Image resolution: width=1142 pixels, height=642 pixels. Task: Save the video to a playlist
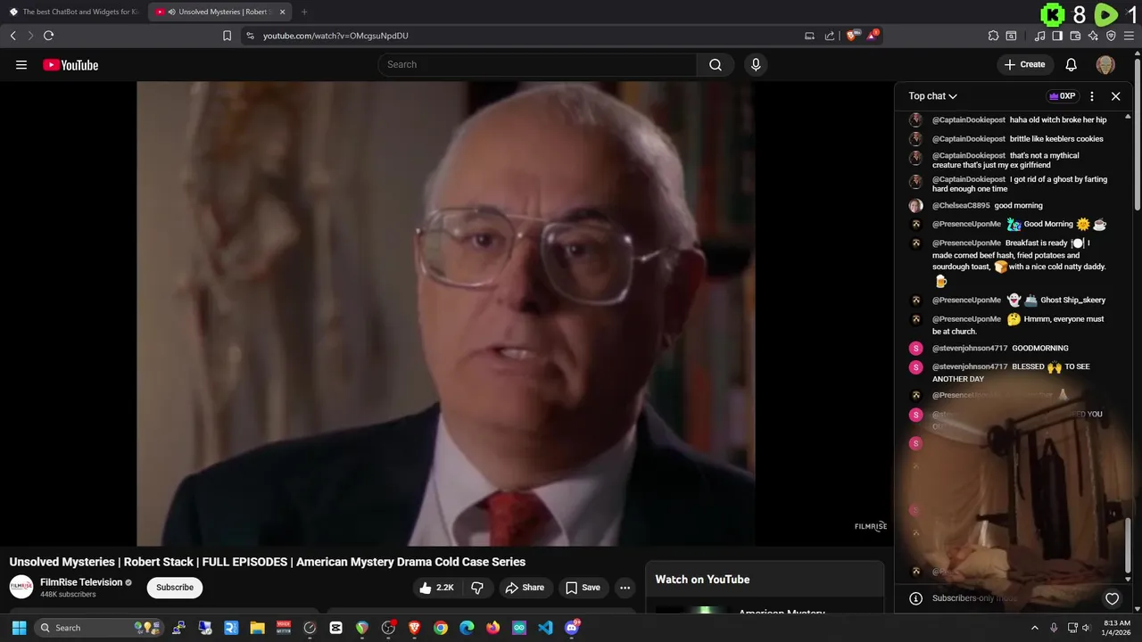click(x=583, y=588)
